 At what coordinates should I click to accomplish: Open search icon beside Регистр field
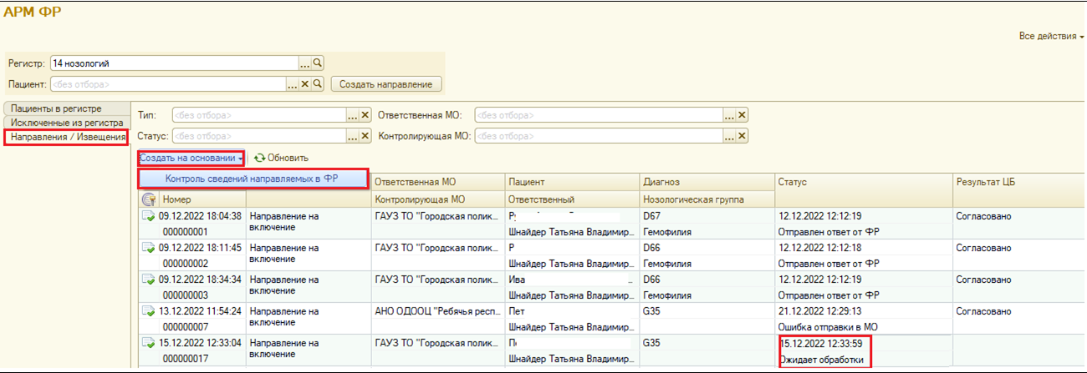[x=318, y=63]
